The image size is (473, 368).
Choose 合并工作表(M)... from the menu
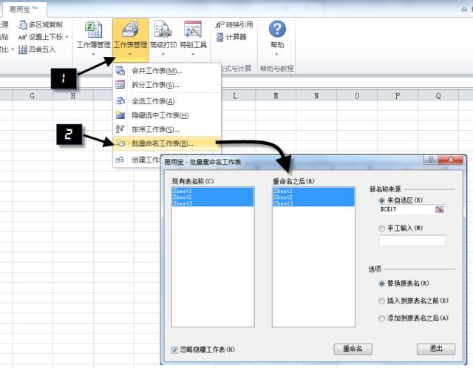(167, 71)
